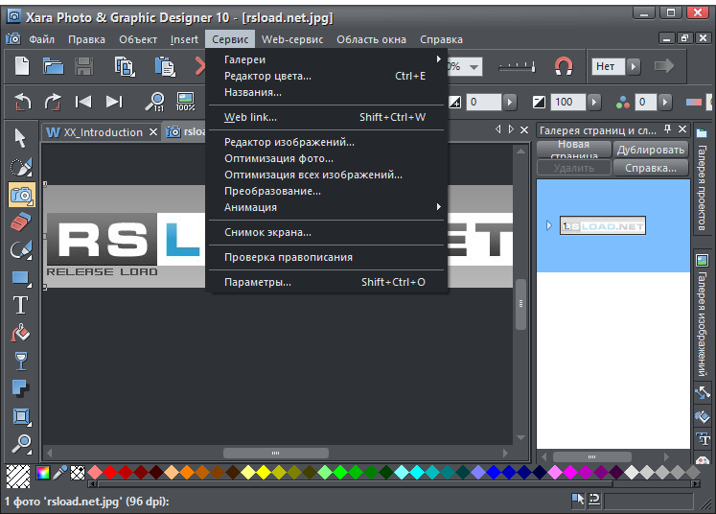Select the Photo tool camera icon
The height and width of the screenshot is (514, 716).
21,195
